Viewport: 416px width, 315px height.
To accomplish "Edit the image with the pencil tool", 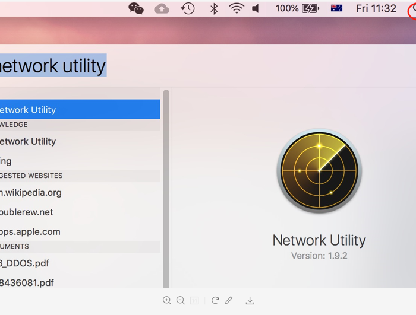I will click(x=229, y=300).
